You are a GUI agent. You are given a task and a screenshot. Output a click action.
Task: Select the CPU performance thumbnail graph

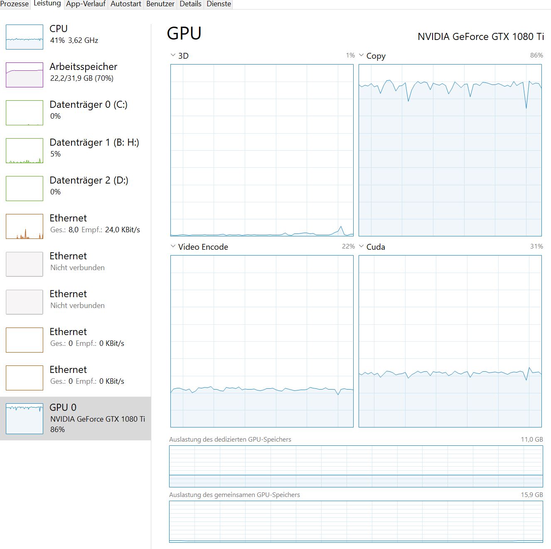pos(25,37)
